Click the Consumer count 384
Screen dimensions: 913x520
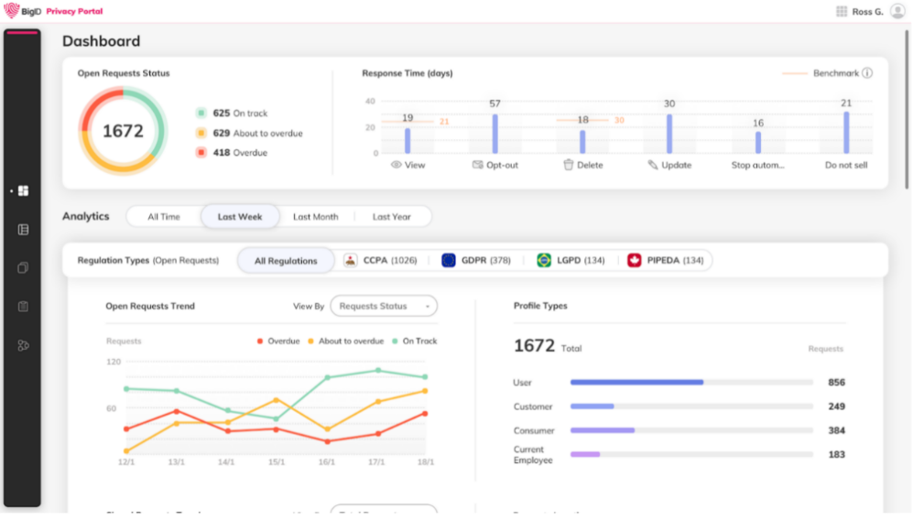[x=836, y=430]
